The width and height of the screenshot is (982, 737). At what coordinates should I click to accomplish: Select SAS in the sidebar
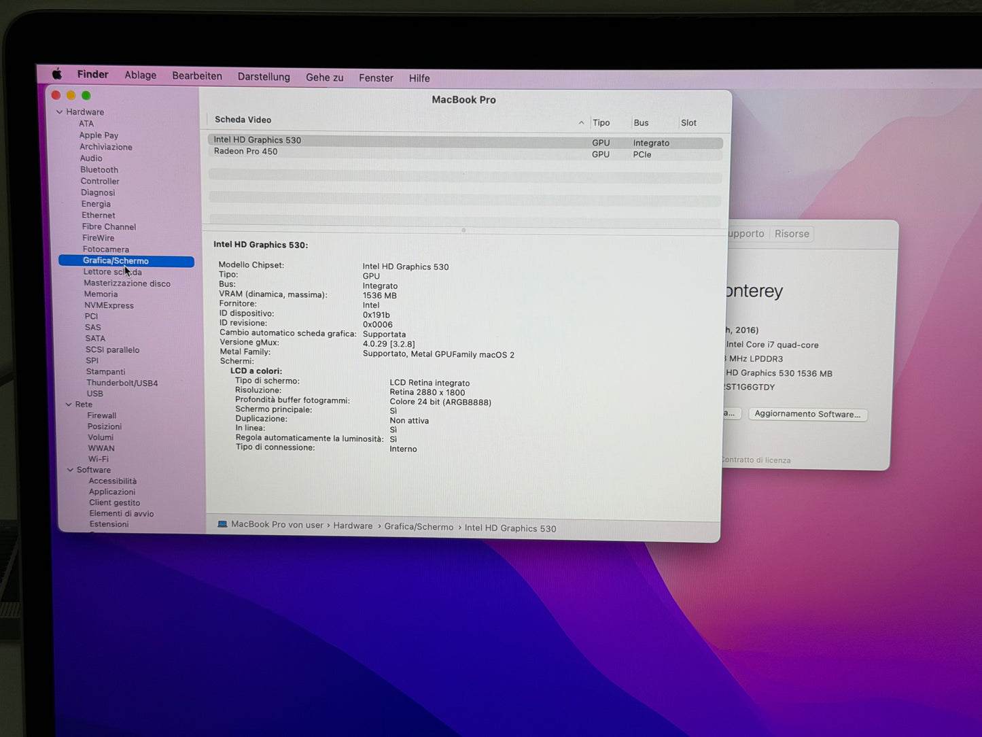point(93,328)
